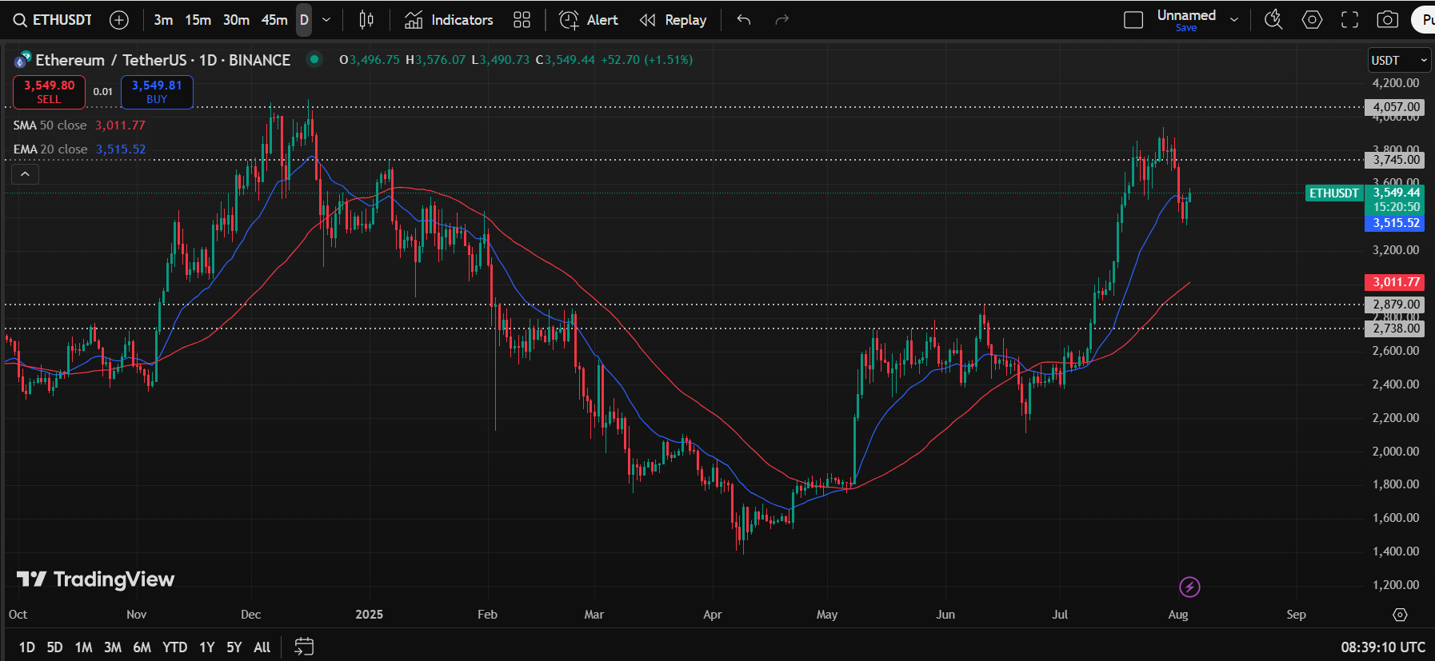The width and height of the screenshot is (1435, 661).
Task: Open the candlestick chart style selector
Action: (366, 20)
